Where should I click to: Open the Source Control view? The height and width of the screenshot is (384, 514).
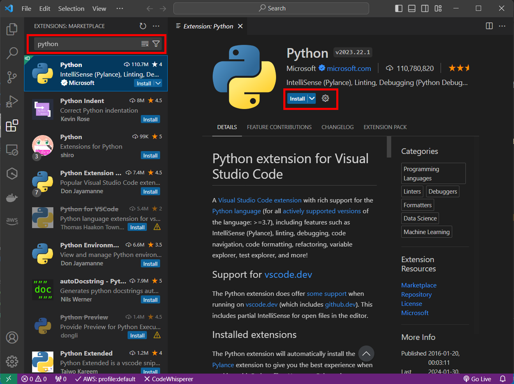tap(12, 77)
